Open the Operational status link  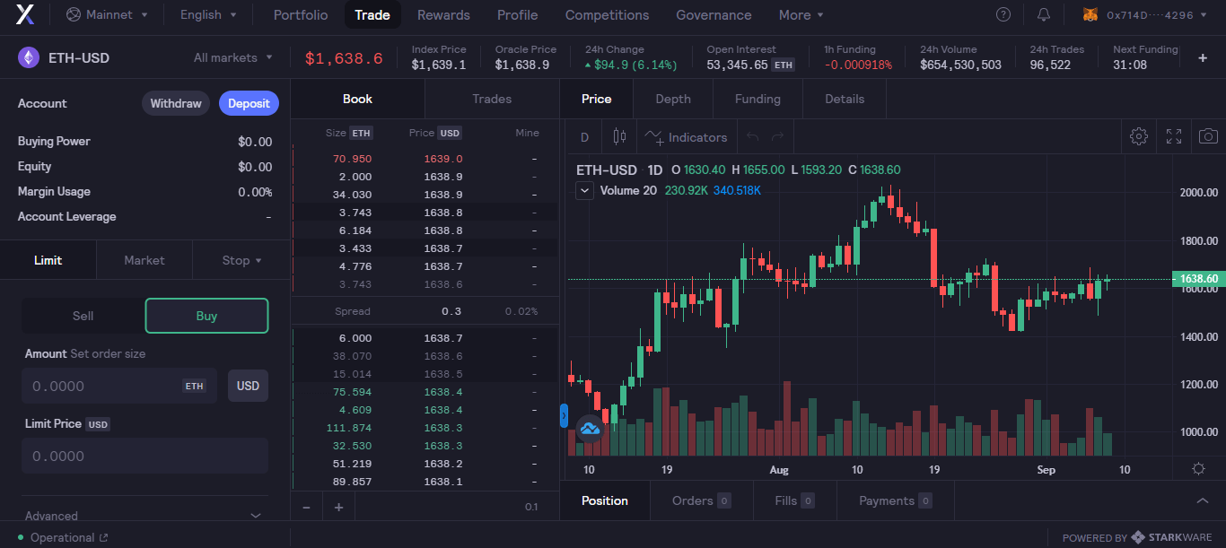(63, 537)
